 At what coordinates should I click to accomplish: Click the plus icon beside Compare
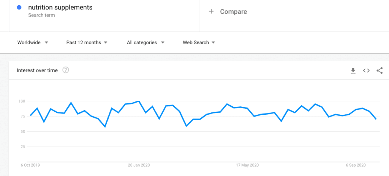211,11
